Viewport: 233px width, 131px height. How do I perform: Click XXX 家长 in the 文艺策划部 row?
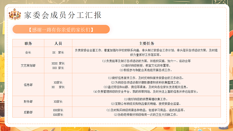click(58, 68)
